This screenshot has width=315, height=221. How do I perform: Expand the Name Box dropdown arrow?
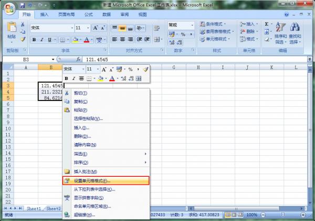53,59
